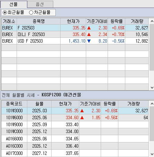Click price 1,453.10
The height and width of the screenshot is (157, 154).
click(77, 41)
